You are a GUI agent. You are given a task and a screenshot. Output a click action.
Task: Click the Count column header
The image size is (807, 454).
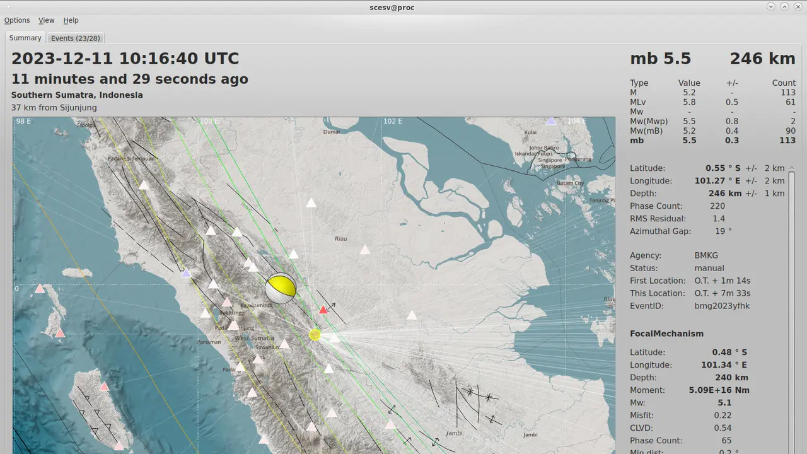784,83
